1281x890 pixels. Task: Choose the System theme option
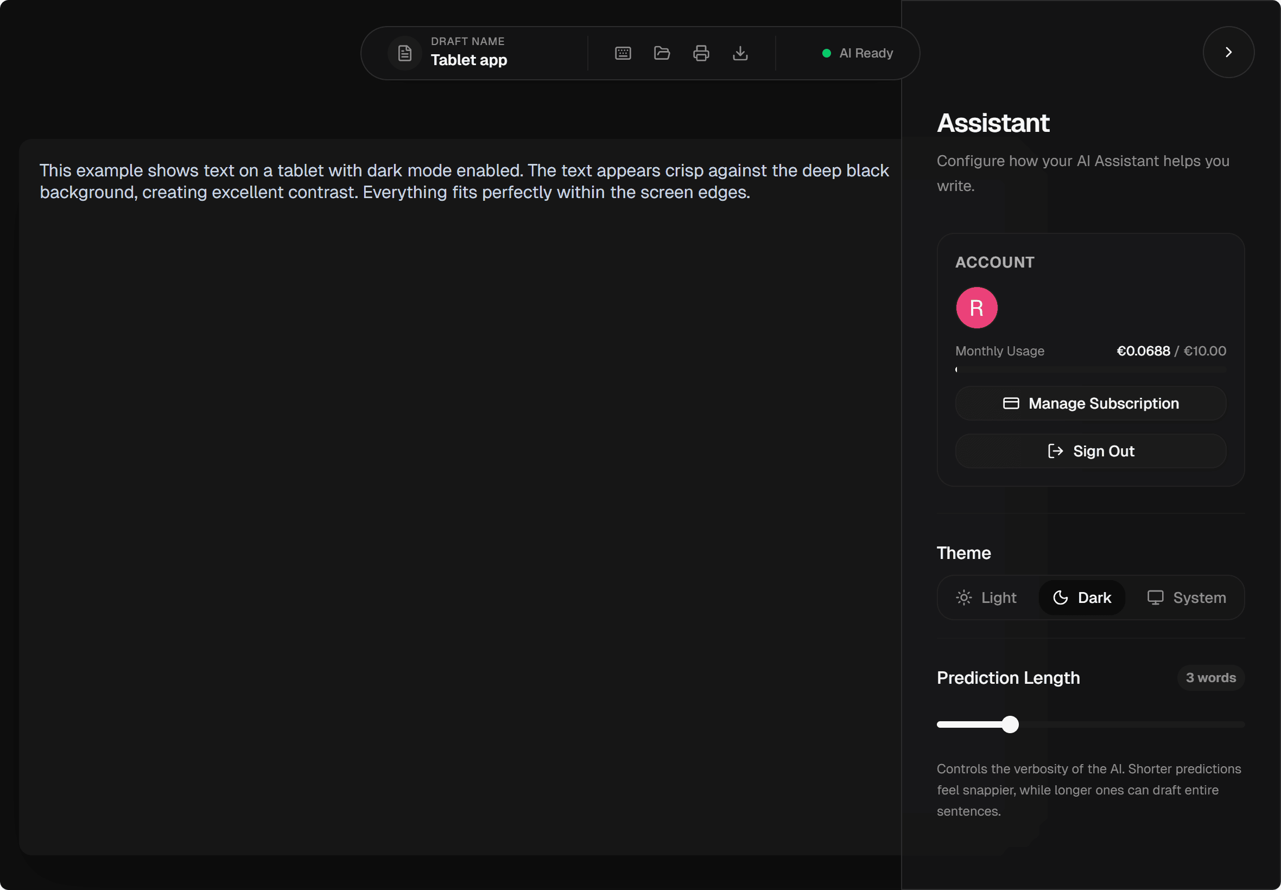click(x=1186, y=598)
